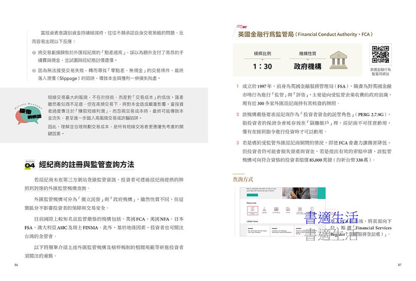This screenshot has width=416, height=281.
Task: Click the numbered bullet 1 on left page
Action: [x=34, y=53]
